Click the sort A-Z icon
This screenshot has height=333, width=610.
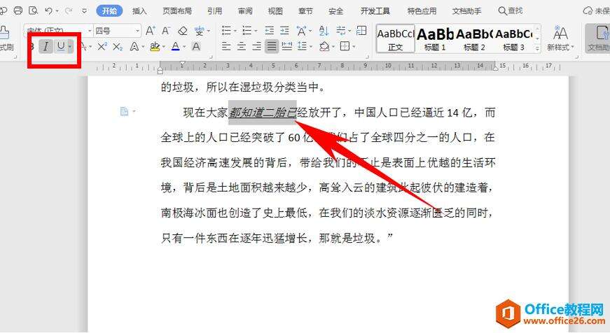pyautogui.click(x=324, y=30)
